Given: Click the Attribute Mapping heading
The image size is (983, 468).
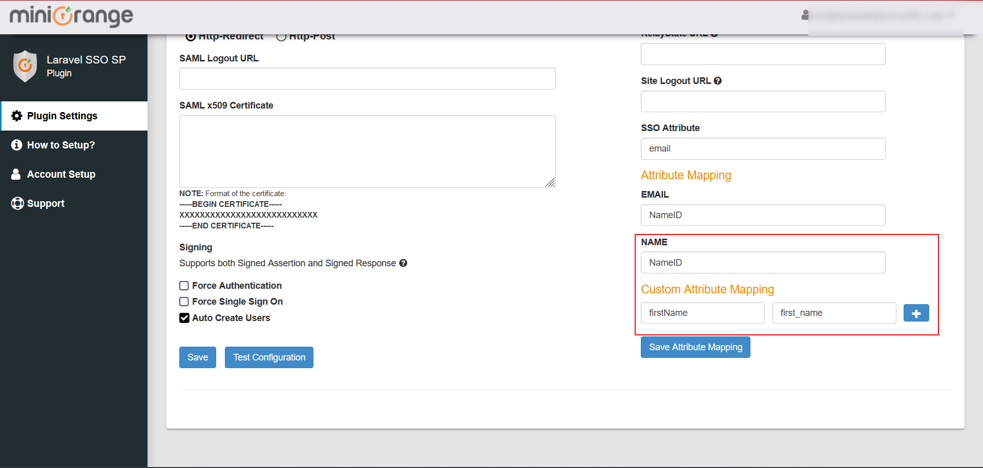Looking at the screenshot, I should tap(686, 175).
